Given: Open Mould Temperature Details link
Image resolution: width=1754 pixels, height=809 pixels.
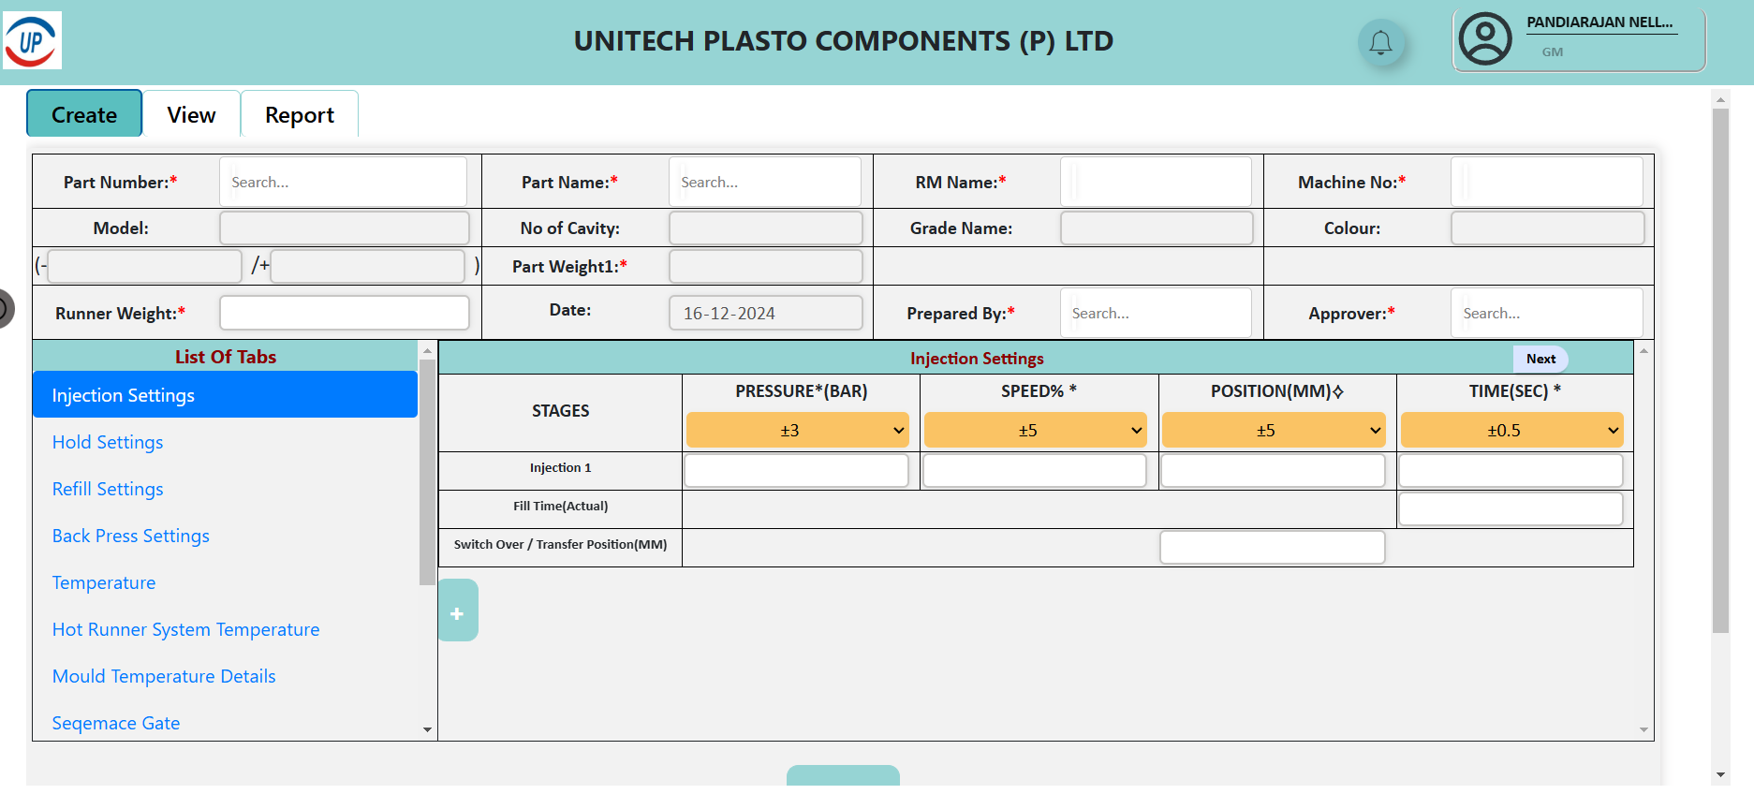Looking at the screenshot, I should click(164, 676).
